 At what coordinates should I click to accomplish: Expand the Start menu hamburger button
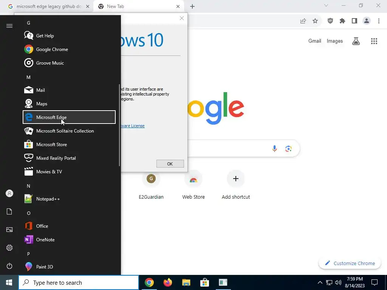(x=9, y=26)
